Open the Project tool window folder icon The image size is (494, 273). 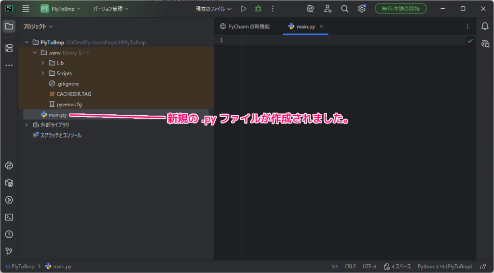(9, 27)
